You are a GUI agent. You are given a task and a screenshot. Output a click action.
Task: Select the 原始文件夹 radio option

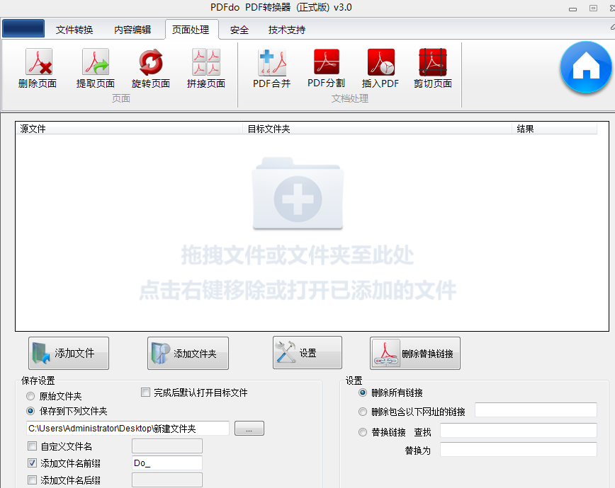(30, 396)
